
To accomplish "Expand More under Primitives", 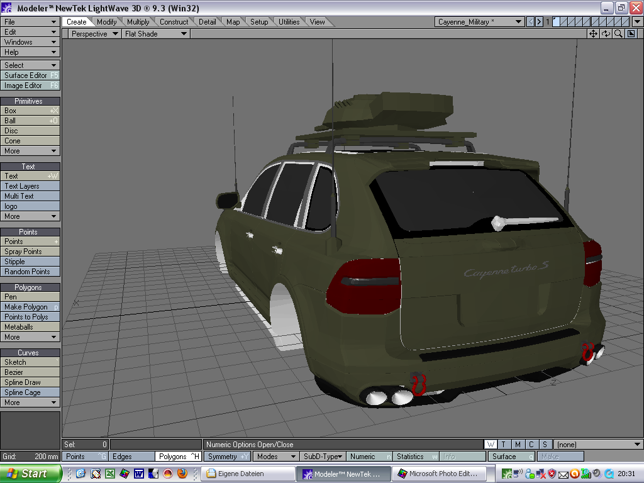I will pyautogui.click(x=30, y=151).
